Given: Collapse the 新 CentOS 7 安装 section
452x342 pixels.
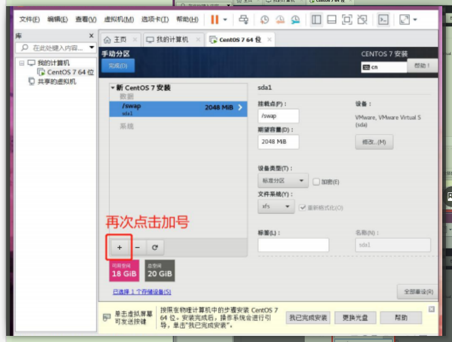Looking at the screenshot, I should pyautogui.click(x=113, y=87).
